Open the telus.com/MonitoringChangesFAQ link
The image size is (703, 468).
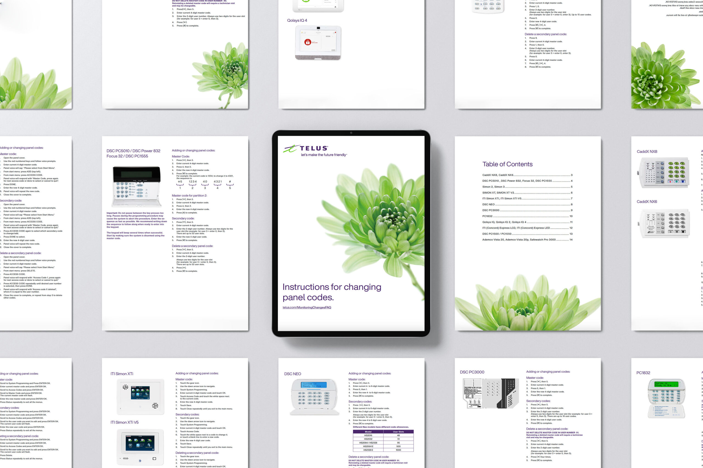(x=307, y=307)
